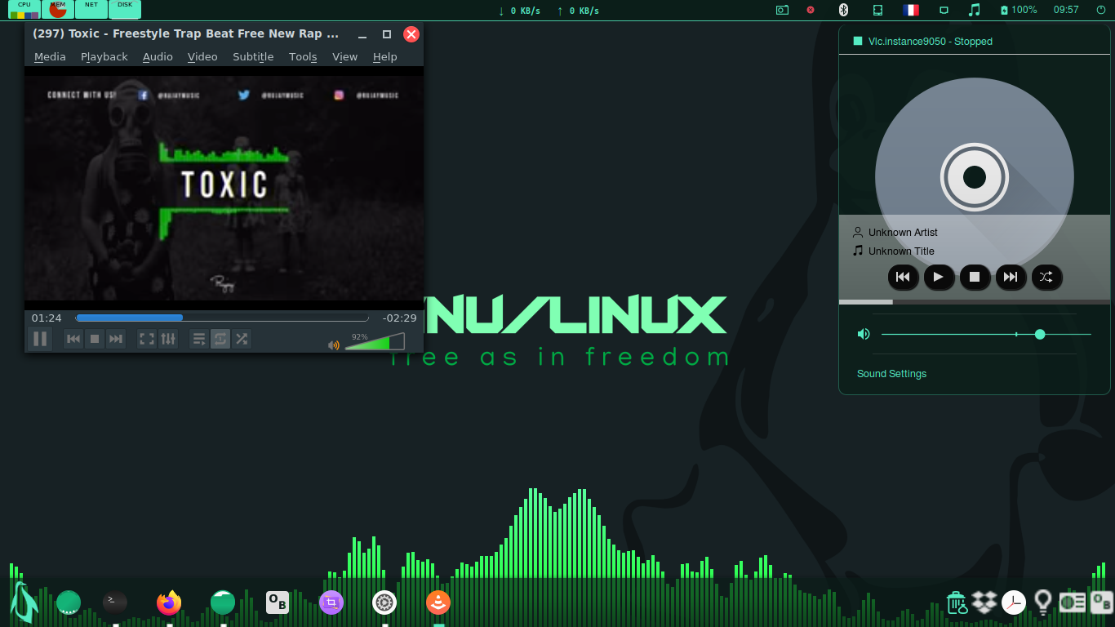This screenshot has width=1115, height=627.
Task: Skip to next track in VLC window
Action: pyautogui.click(x=116, y=339)
